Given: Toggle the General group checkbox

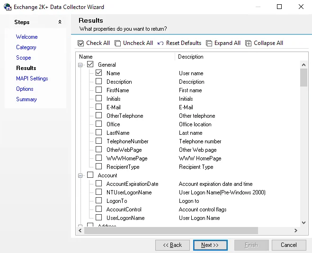Looking at the screenshot, I should 90,64.
